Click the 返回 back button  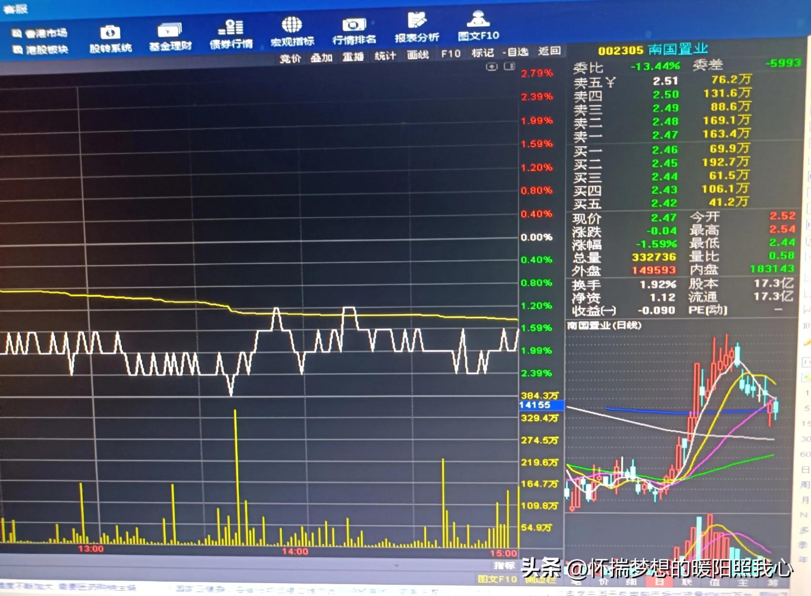tap(549, 51)
